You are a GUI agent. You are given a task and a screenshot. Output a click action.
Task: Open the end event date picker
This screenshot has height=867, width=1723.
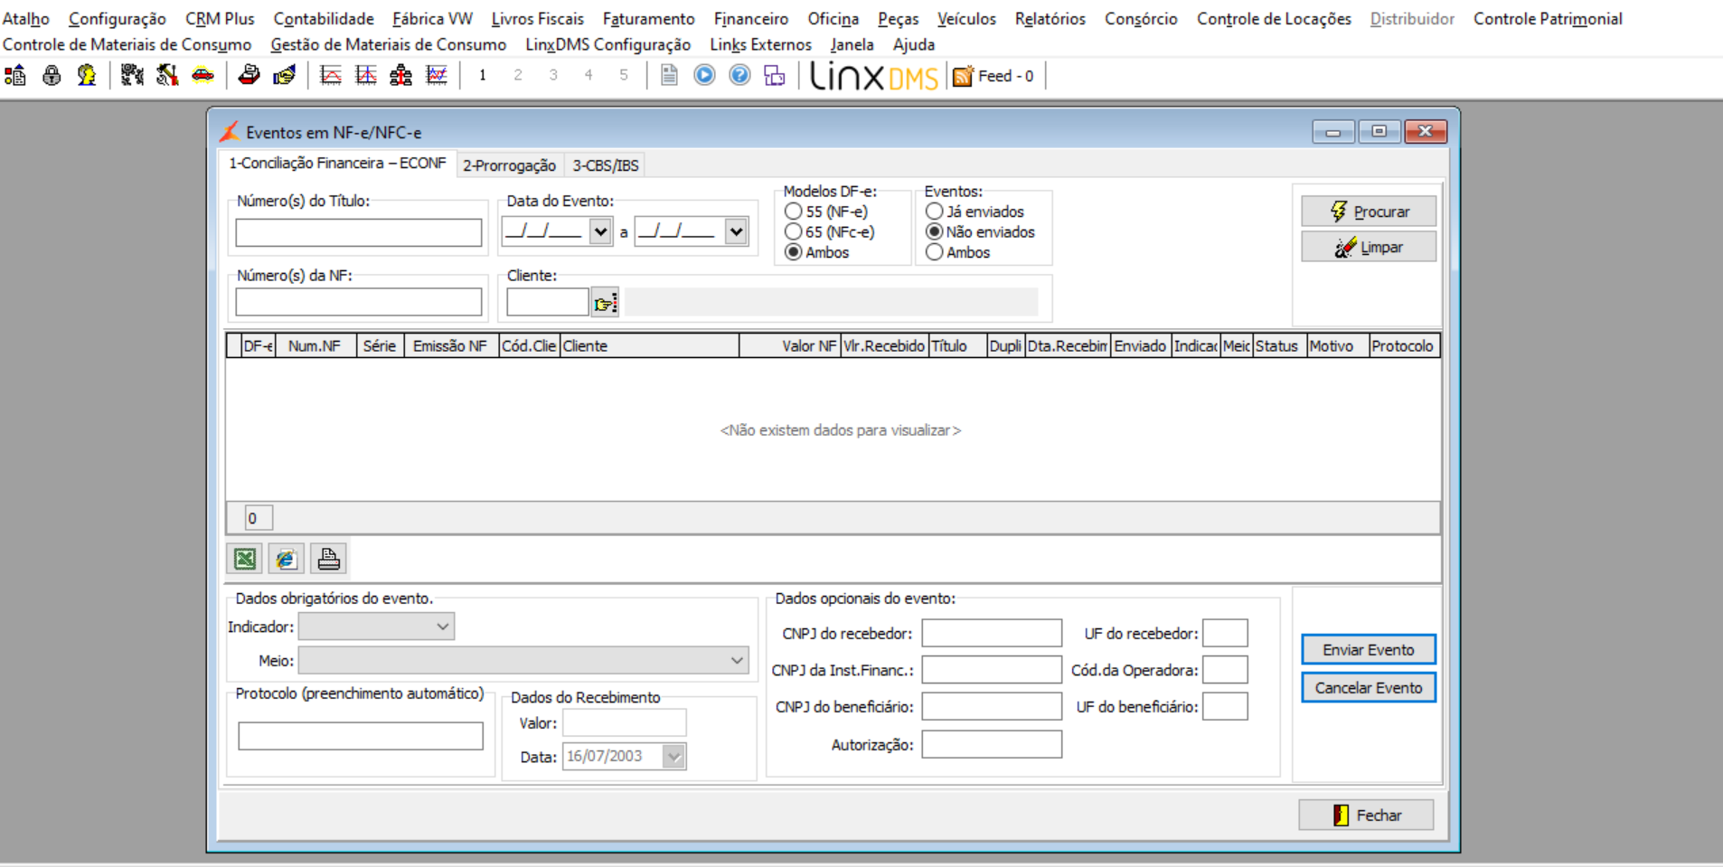click(x=736, y=232)
